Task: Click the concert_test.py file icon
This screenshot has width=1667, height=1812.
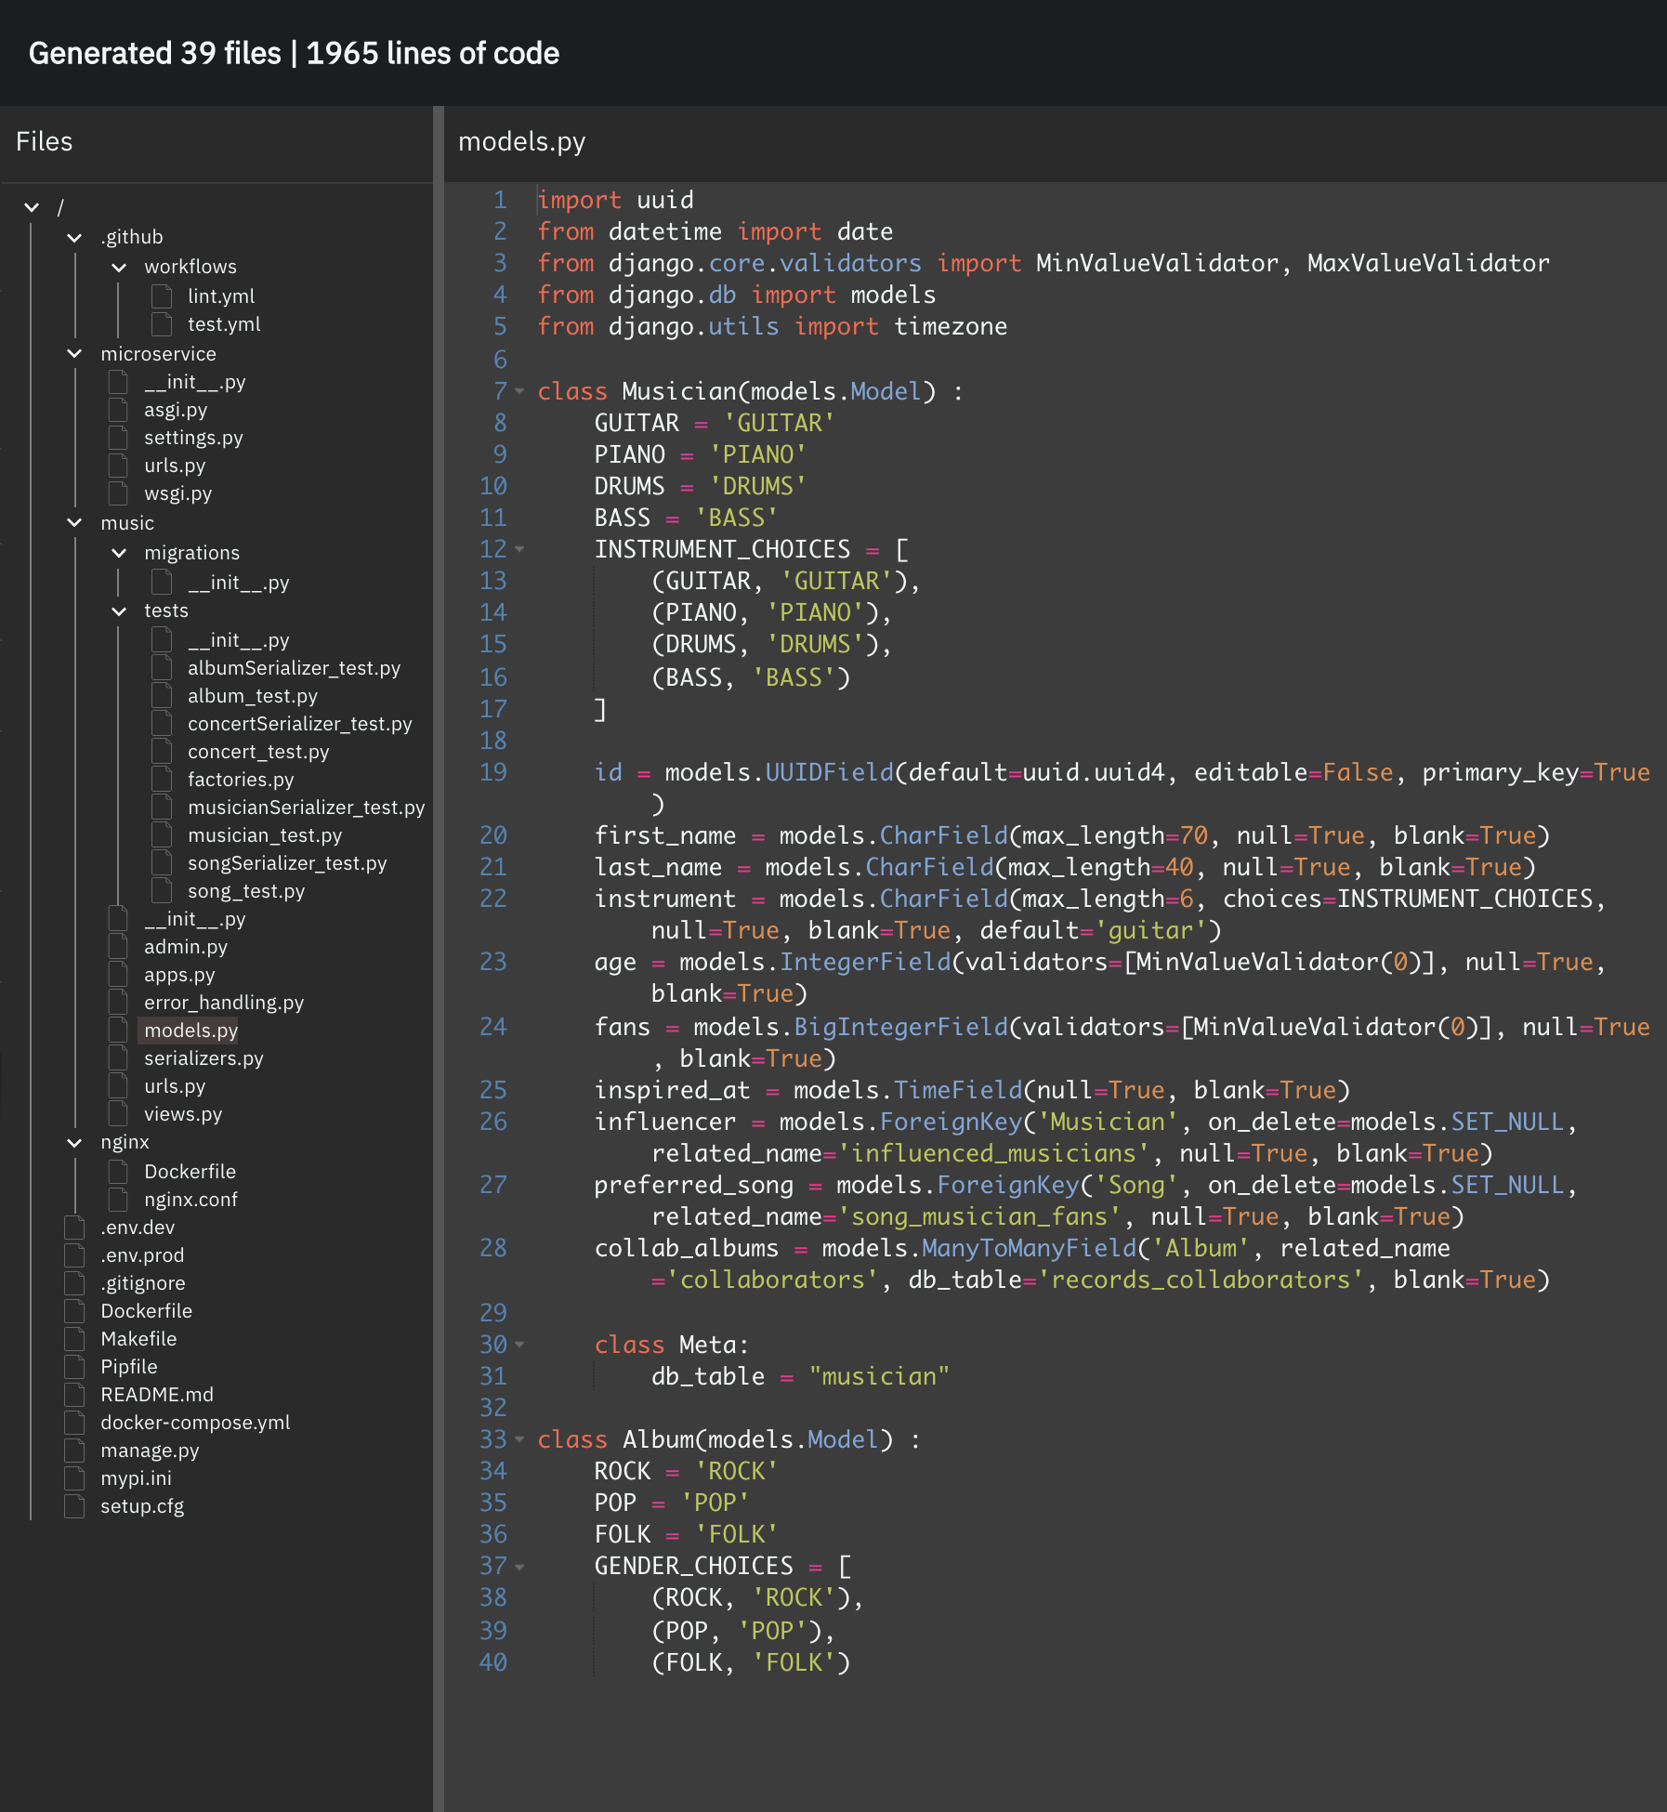Action: coord(162,752)
